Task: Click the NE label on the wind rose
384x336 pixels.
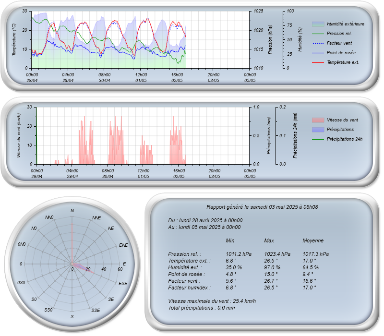Action: click(111, 228)
